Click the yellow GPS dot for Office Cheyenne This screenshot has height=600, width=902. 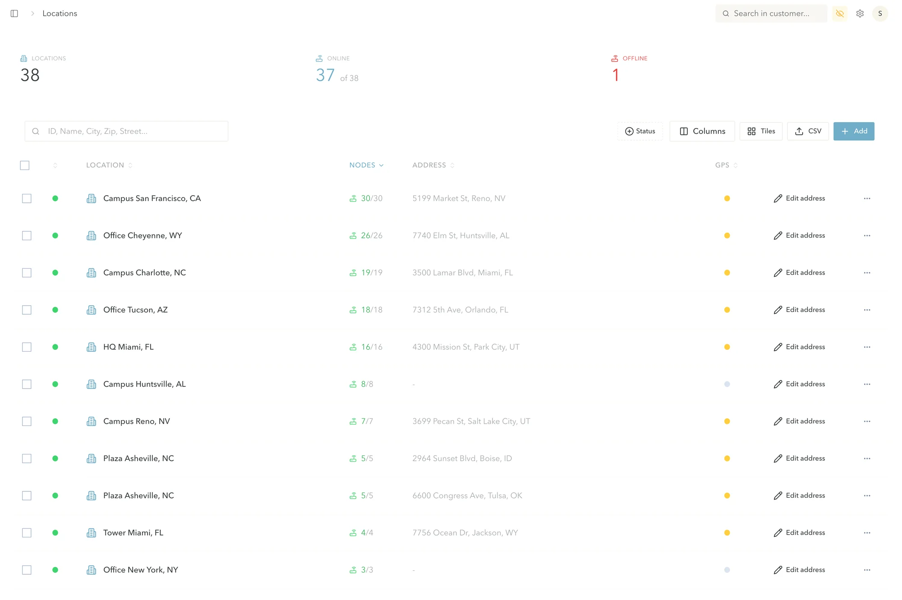(727, 235)
